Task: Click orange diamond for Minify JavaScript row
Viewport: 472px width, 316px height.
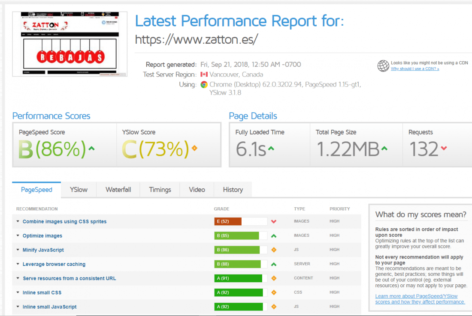Action: tap(274, 250)
